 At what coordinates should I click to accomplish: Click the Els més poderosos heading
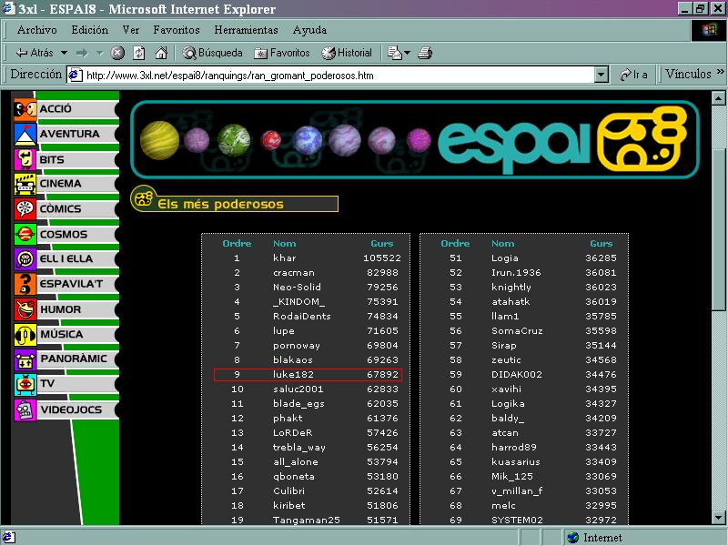click(x=220, y=204)
